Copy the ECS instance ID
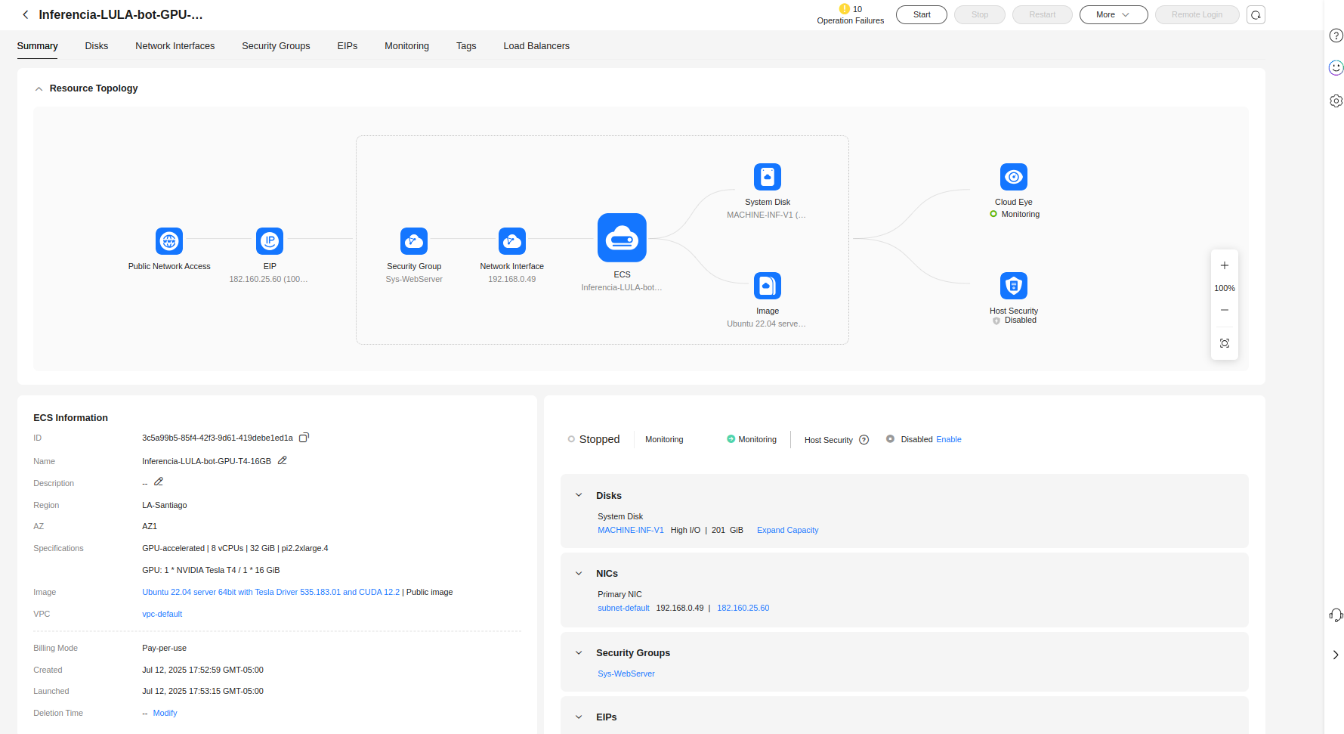 tap(304, 438)
